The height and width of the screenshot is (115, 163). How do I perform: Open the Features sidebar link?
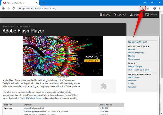coord(131,50)
